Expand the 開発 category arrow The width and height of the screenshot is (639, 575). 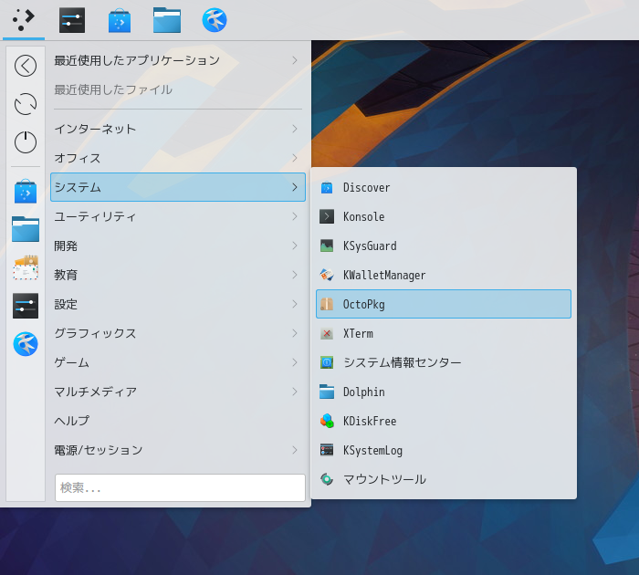295,246
